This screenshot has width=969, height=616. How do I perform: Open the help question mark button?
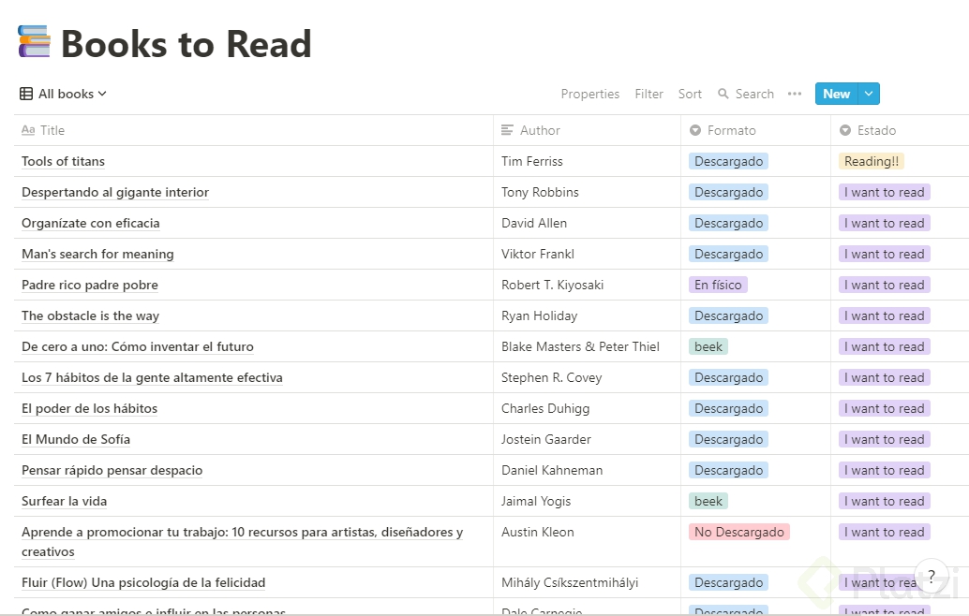[x=932, y=576]
